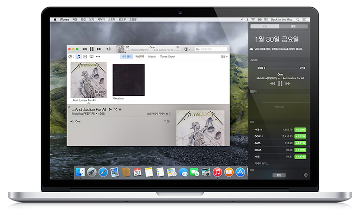Click the 스토어에서 자세히 보기 link
Screen dimensions: 360x210
coord(158,114)
